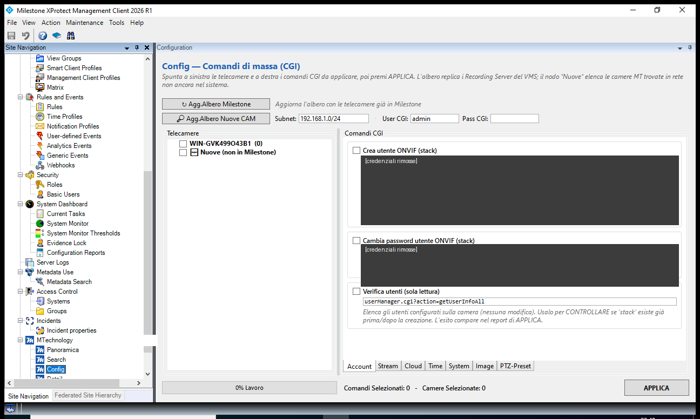Click the User CGI input field
This screenshot has width=700, height=419.
[x=435, y=119]
